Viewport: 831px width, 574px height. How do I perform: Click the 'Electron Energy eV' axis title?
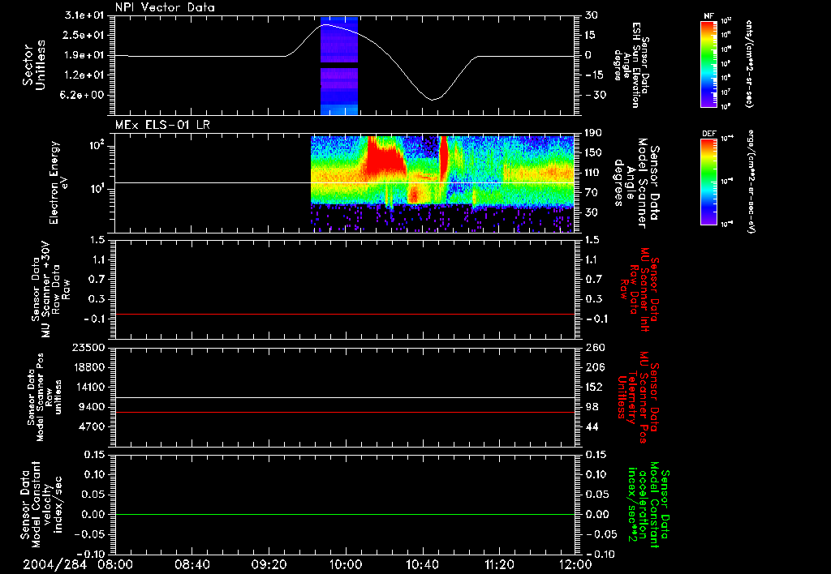click(58, 182)
